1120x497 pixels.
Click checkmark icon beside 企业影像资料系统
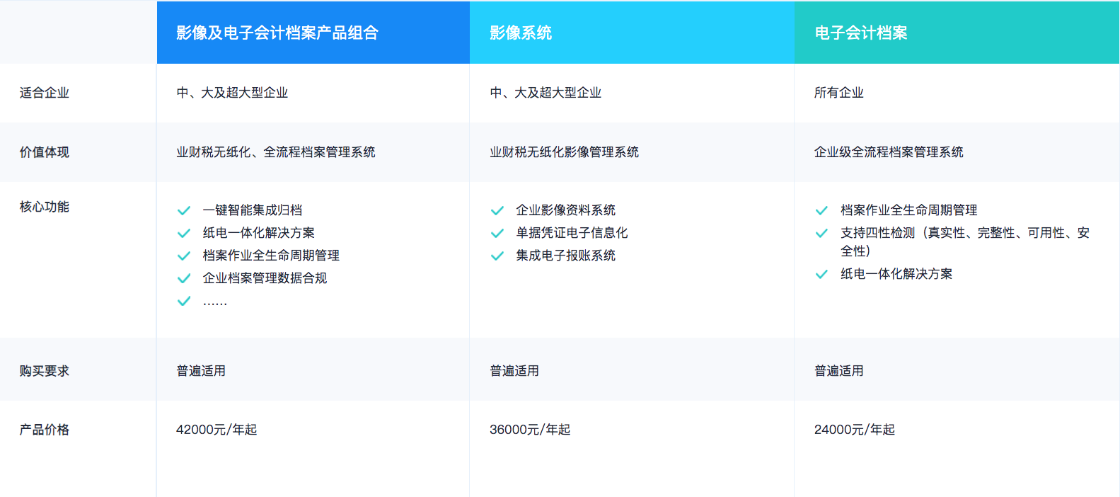point(497,211)
